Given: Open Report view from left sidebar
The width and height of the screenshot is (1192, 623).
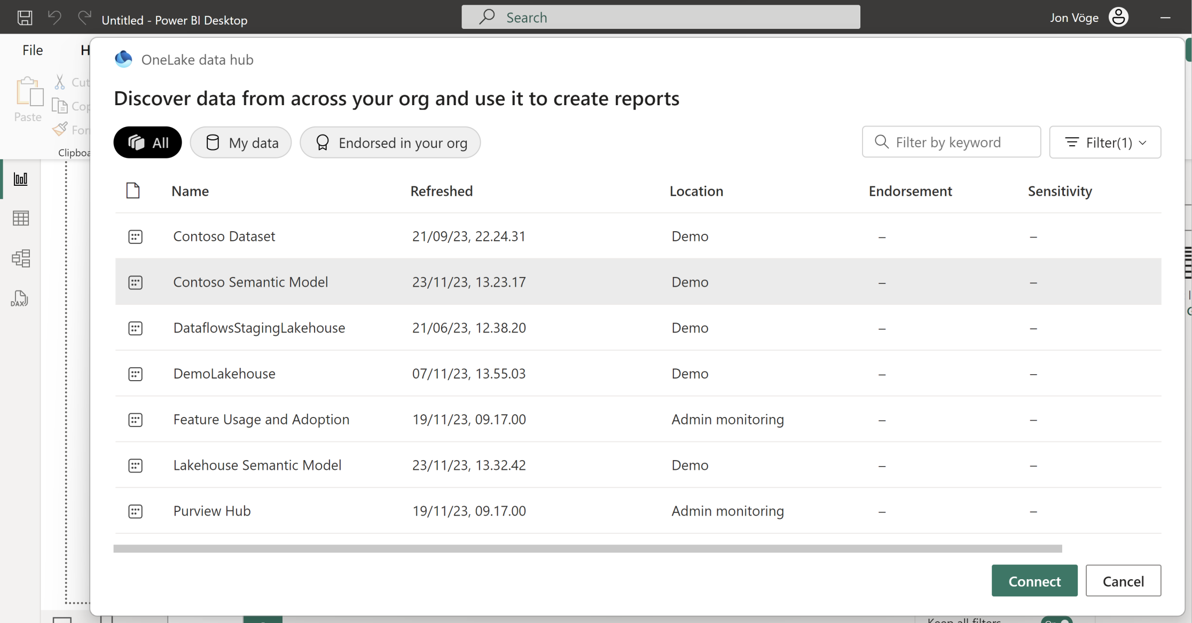Looking at the screenshot, I should pyautogui.click(x=21, y=179).
